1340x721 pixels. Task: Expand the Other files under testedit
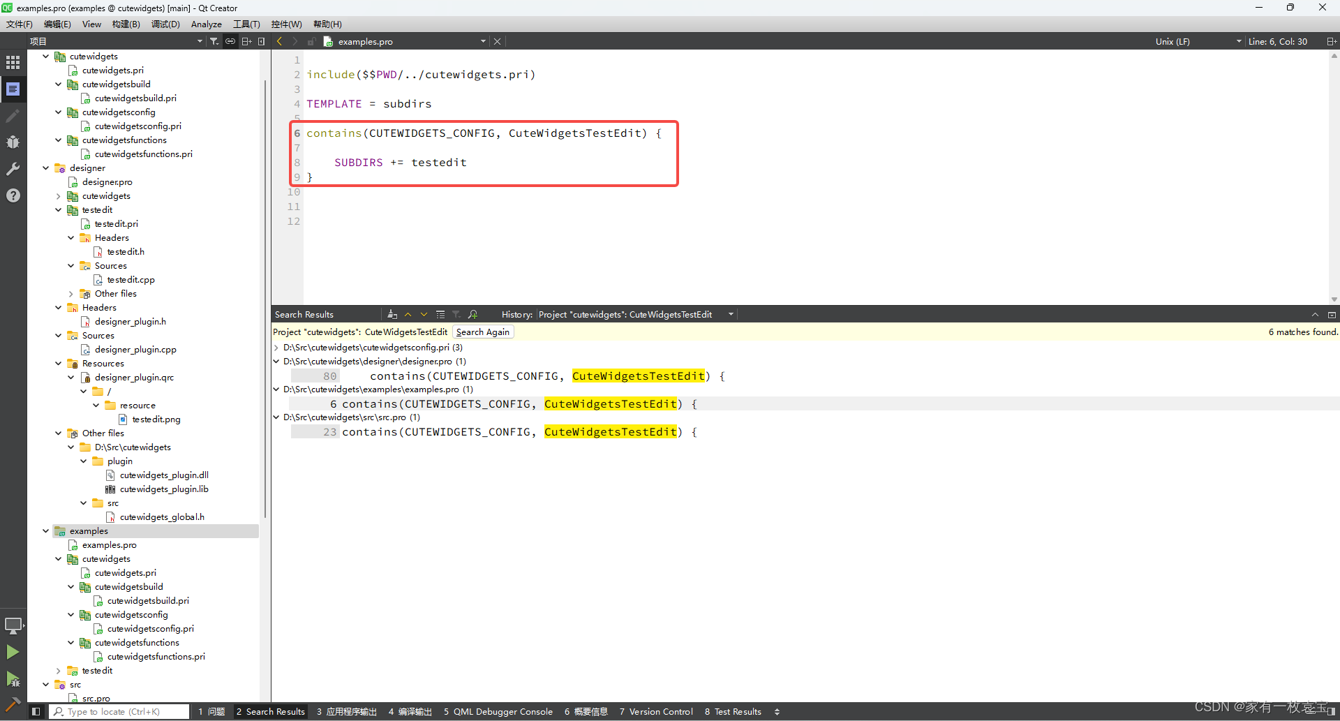[x=71, y=293]
